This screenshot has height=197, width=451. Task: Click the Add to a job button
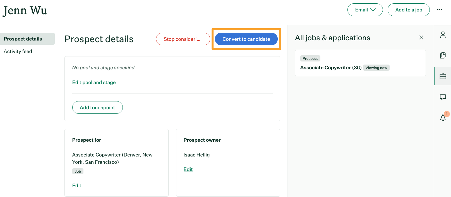[409, 10]
